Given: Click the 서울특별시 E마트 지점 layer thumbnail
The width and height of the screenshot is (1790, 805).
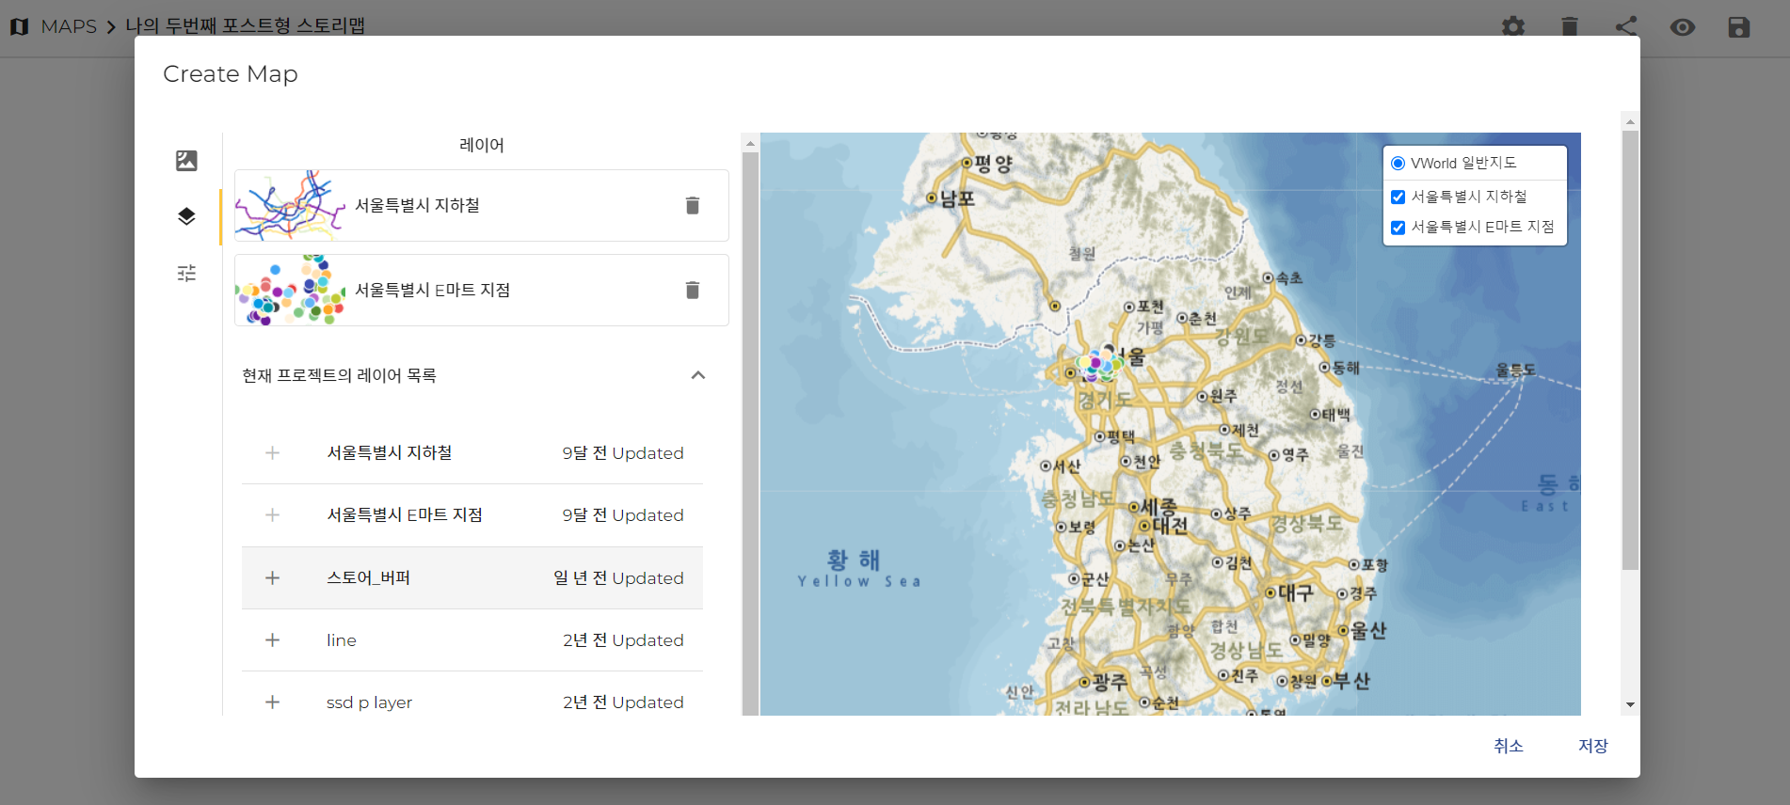Looking at the screenshot, I should 290,290.
